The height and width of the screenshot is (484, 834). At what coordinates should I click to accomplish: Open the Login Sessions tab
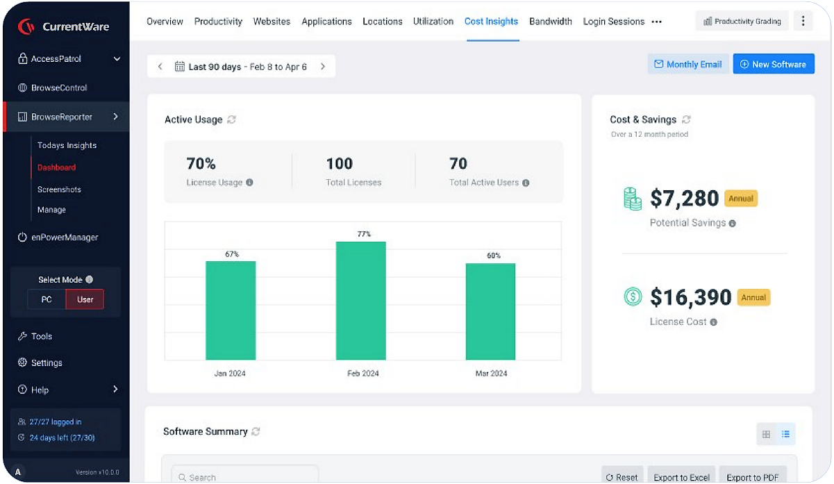click(x=614, y=22)
